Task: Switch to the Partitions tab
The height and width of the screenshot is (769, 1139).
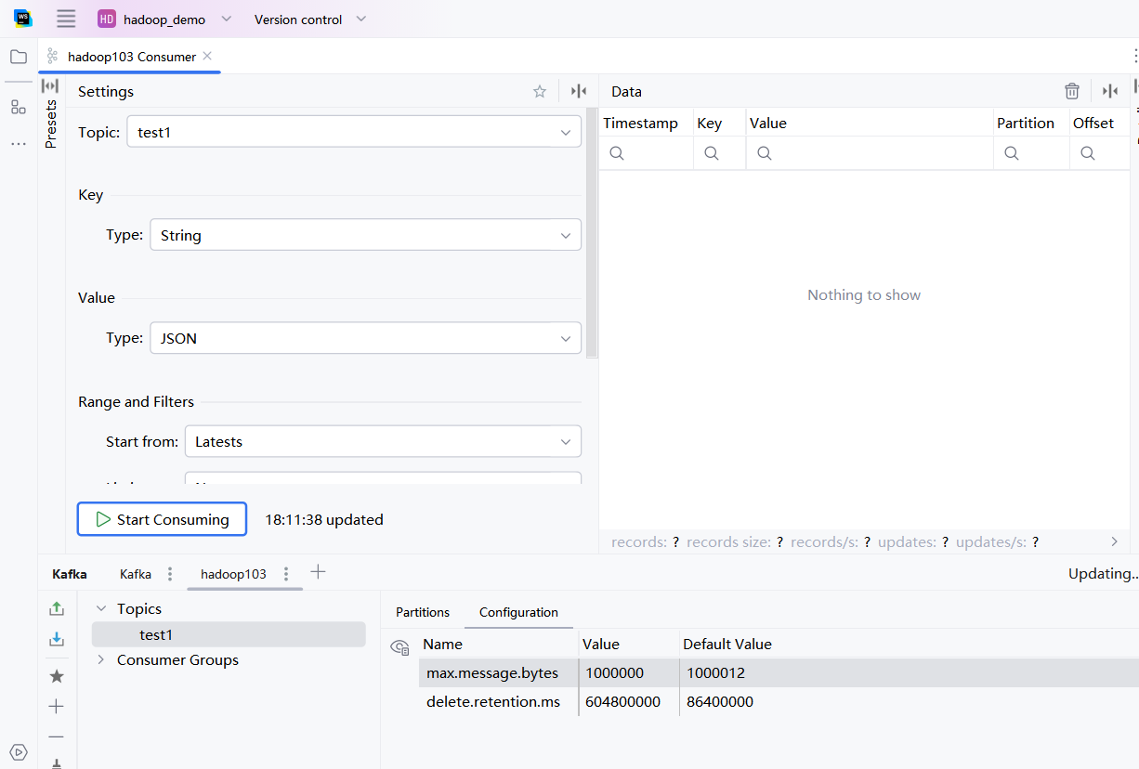Action: (423, 612)
